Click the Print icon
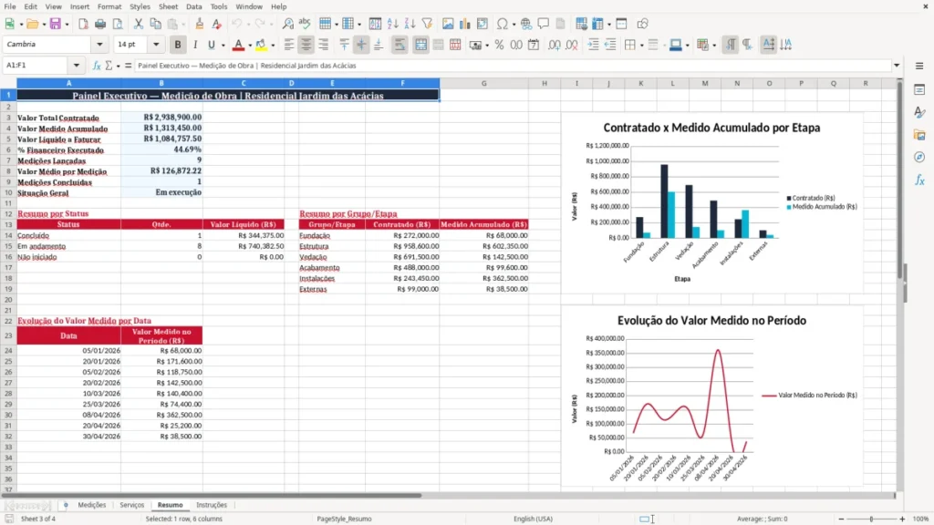934x525 pixels. tap(100, 24)
